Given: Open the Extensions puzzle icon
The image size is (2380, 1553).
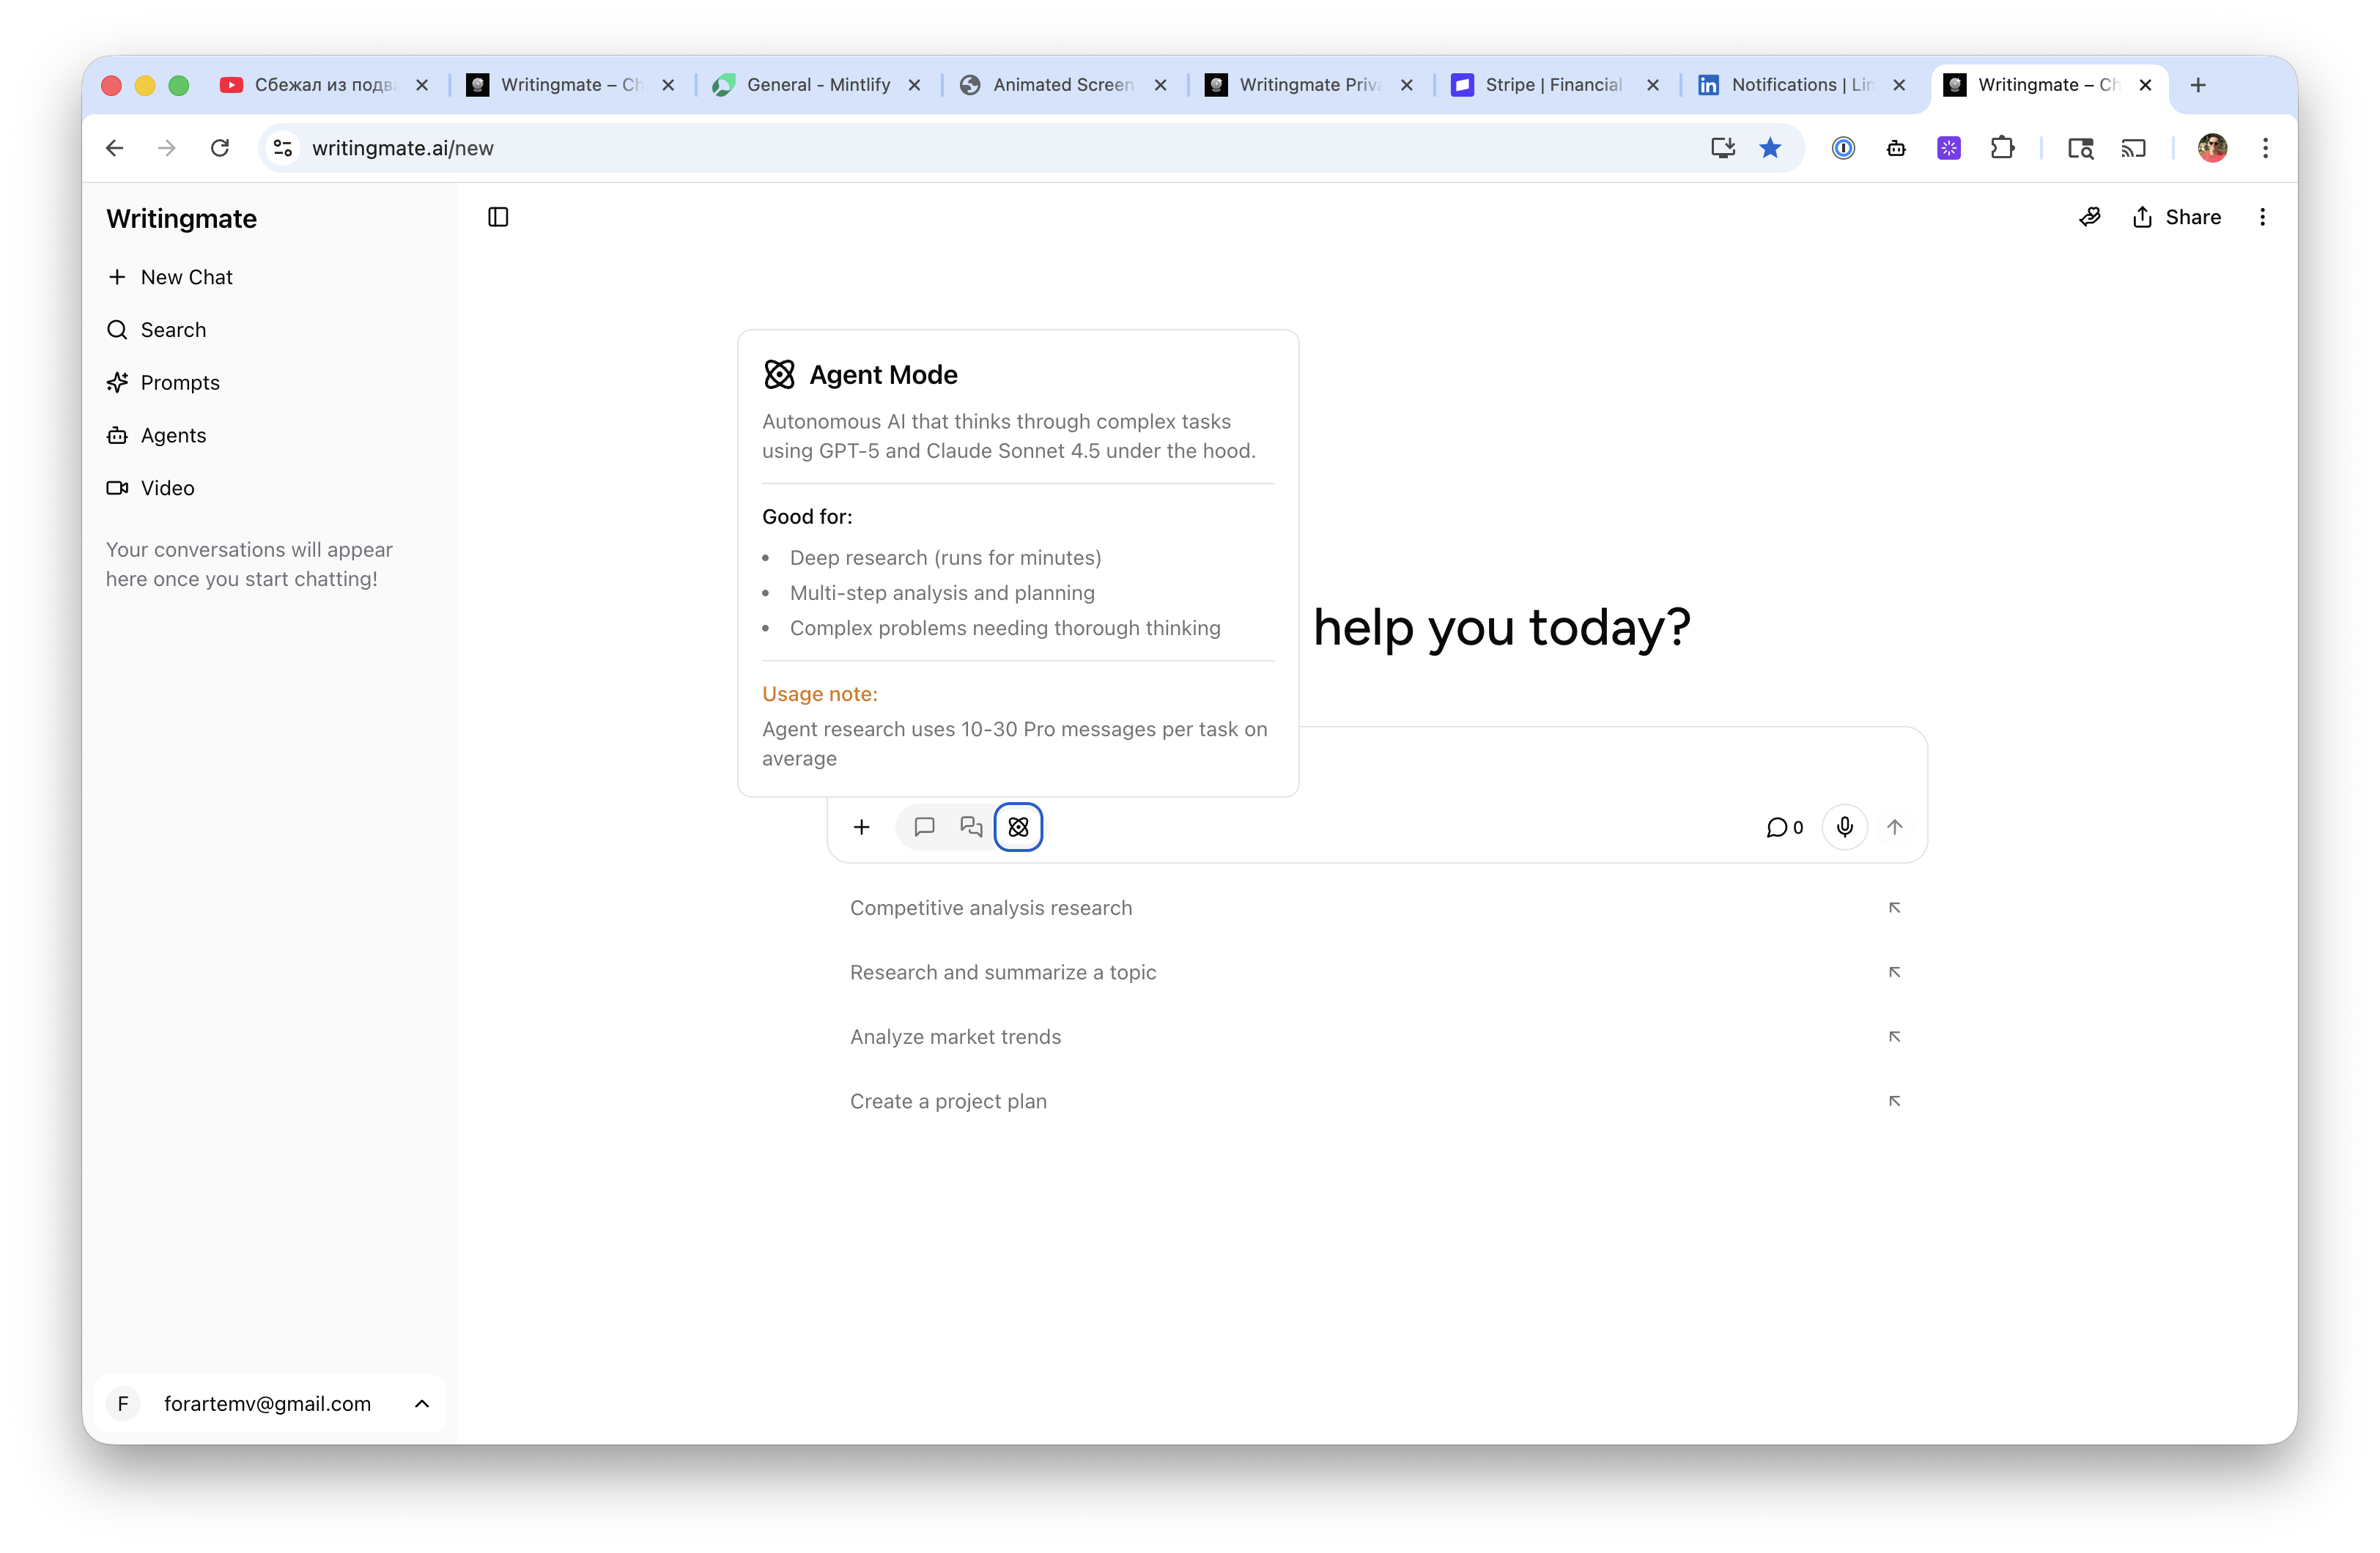Looking at the screenshot, I should click(2002, 148).
